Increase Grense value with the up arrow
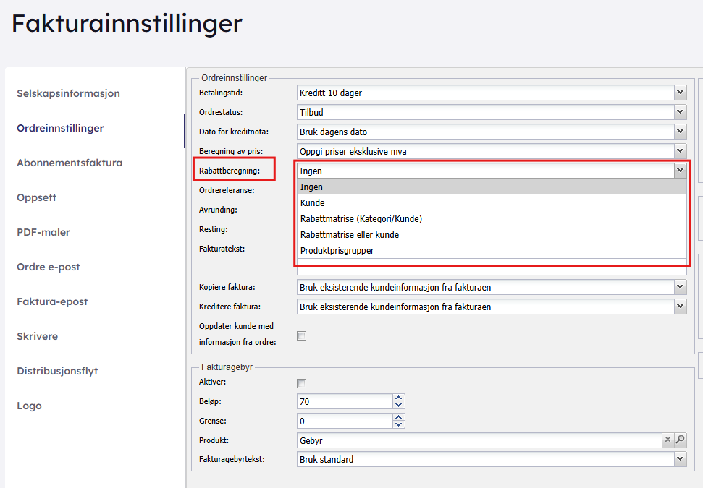This screenshot has width=703, height=488. [x=398, y=417]
